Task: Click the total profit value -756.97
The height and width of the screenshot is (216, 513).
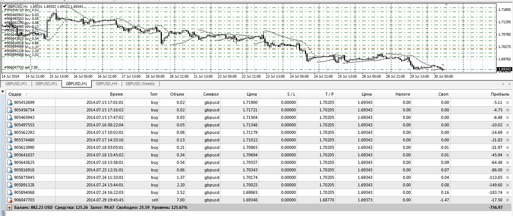Action: point(496,207)
